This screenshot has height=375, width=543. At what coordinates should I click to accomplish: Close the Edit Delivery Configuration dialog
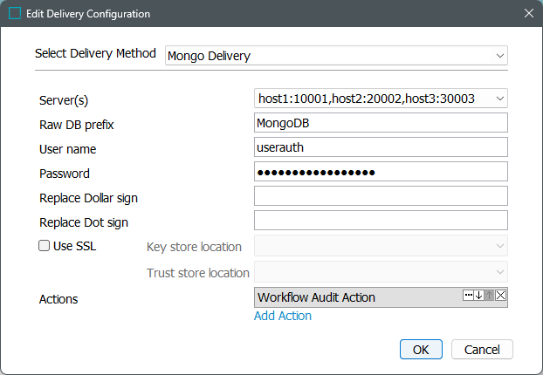coord(527,14)
